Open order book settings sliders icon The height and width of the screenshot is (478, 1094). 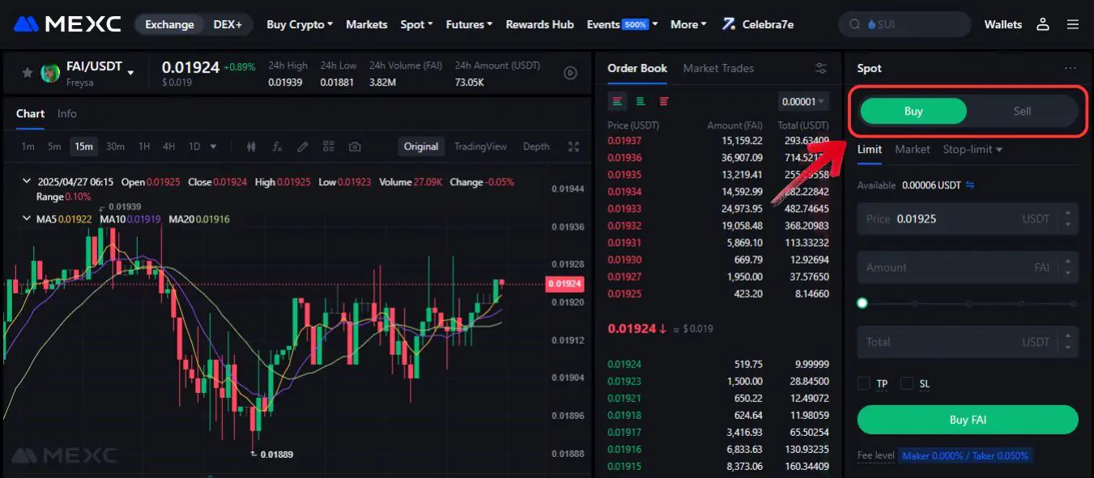[821, 69]
